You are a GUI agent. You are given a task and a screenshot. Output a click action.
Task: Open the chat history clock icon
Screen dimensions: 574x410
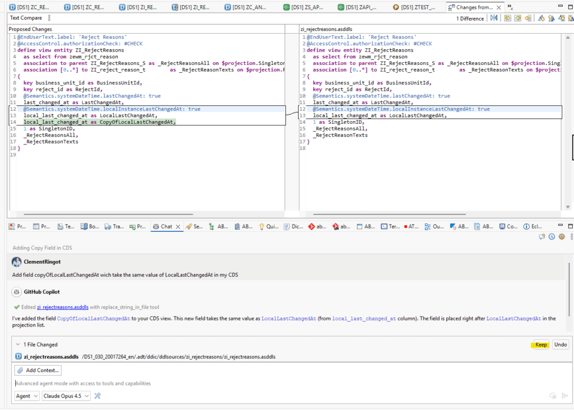click(552, 236)
